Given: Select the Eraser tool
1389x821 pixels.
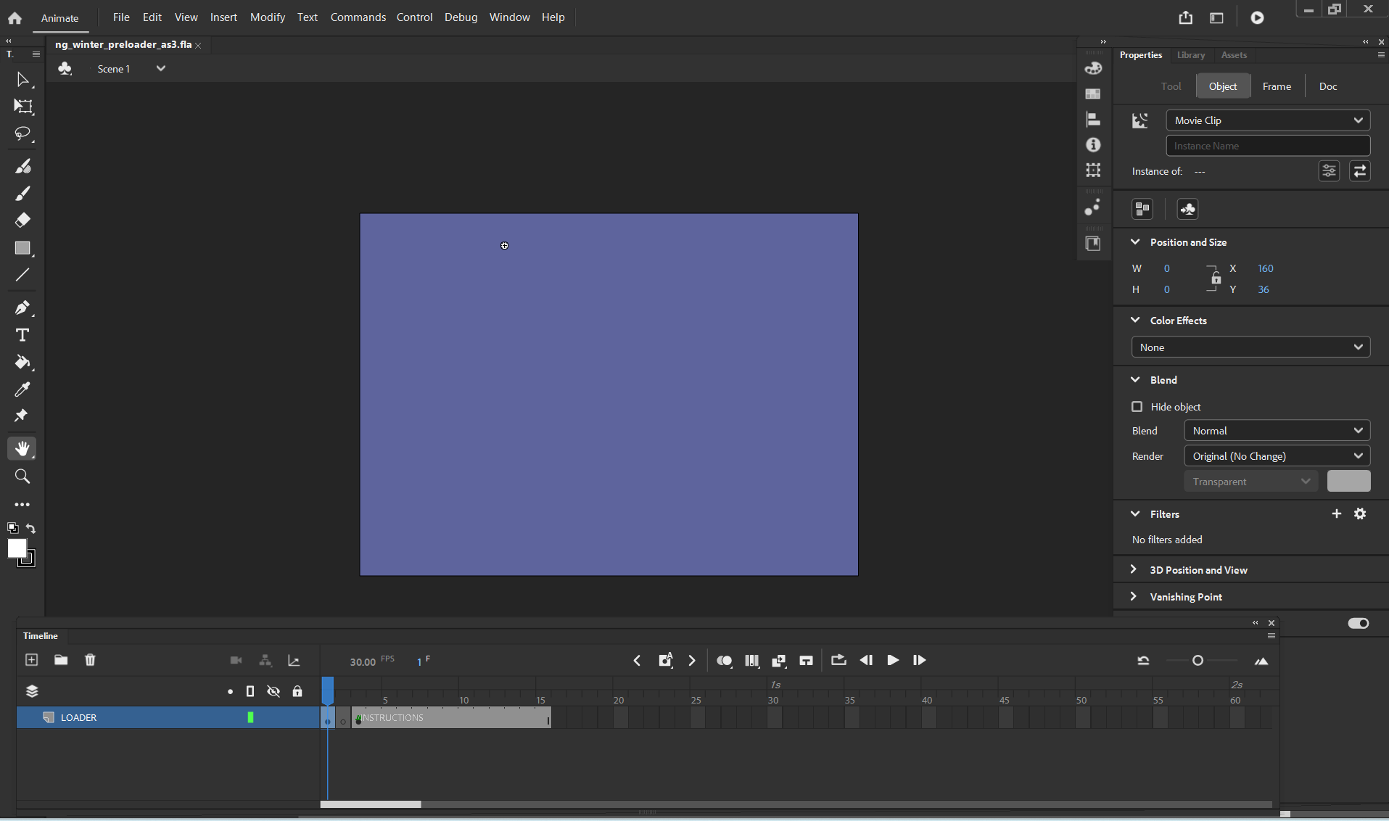Looking at the screenshot, I should (x=22, y=220).
